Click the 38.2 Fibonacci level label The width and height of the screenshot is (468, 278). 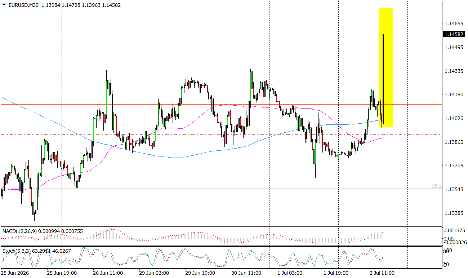click(436, 186)
